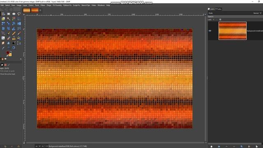The width and height of the screenshot is (263, 148).
Task: Select the Dodge/Burn tool
Action: tap(14, 43)
